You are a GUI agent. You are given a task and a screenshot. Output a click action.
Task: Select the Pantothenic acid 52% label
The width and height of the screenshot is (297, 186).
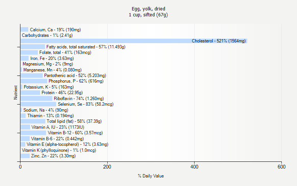pyautogui.click(x=75, y=76)
